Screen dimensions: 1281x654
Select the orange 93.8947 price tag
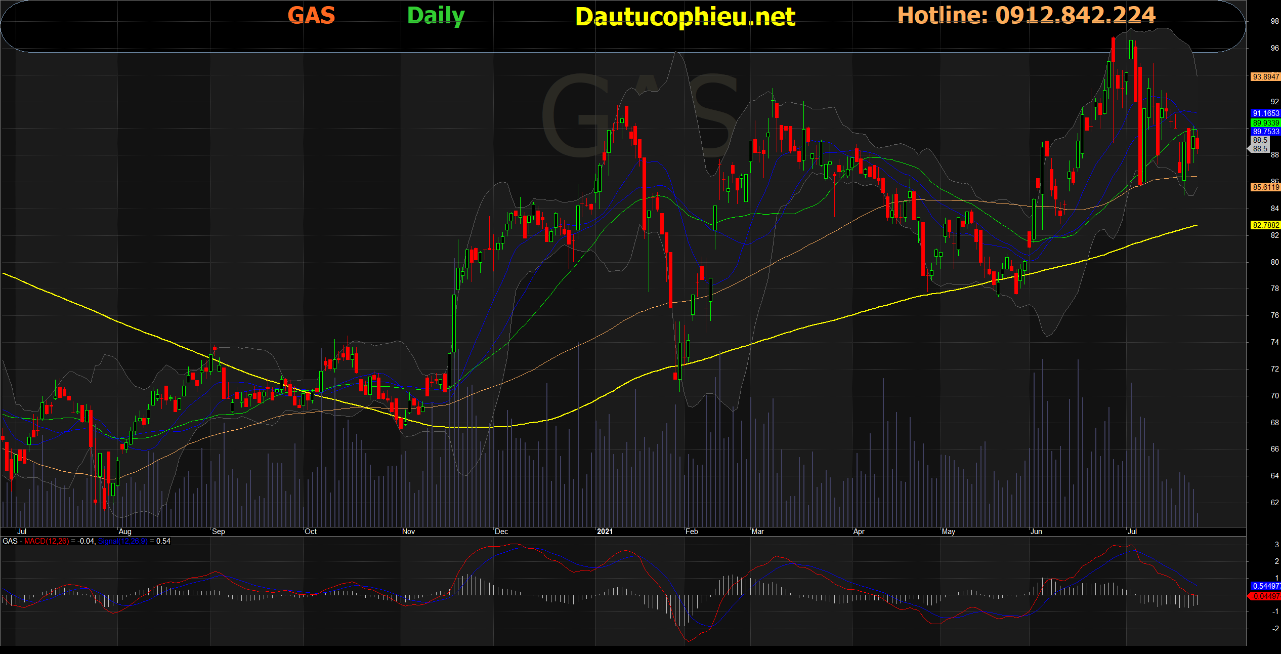point(1265,77)
